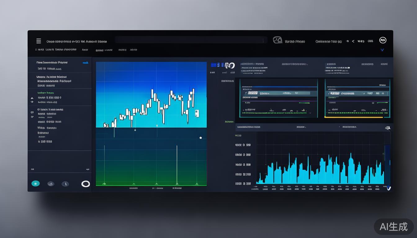Click the white ring icon at sidebar bottom
Screen dimensions: 417x238
(x=86, y=184)
